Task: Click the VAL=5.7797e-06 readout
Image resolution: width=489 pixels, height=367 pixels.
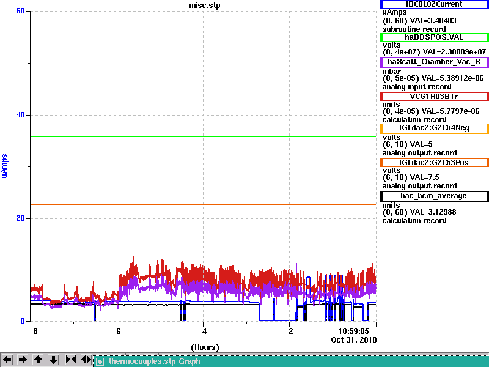Action: point(449,111)
